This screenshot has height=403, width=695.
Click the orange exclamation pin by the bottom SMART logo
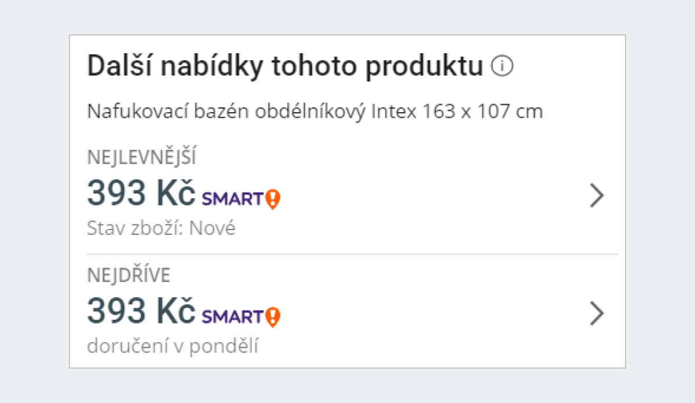tap(271, 316)
